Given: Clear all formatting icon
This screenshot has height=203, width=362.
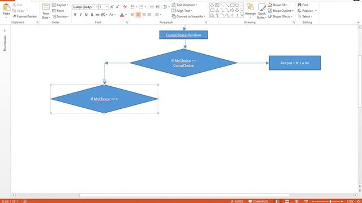Looking at the screenshot, I should [x=125, y=7].
